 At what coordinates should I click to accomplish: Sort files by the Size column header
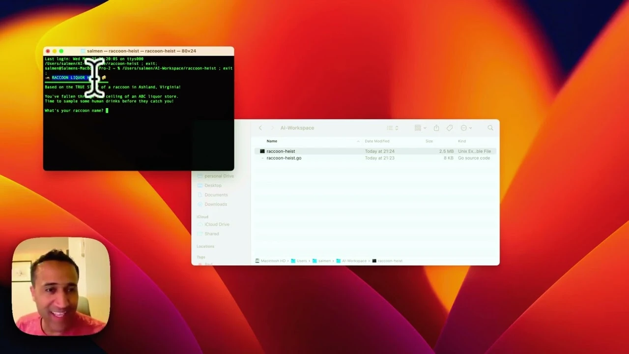[429, 141]
